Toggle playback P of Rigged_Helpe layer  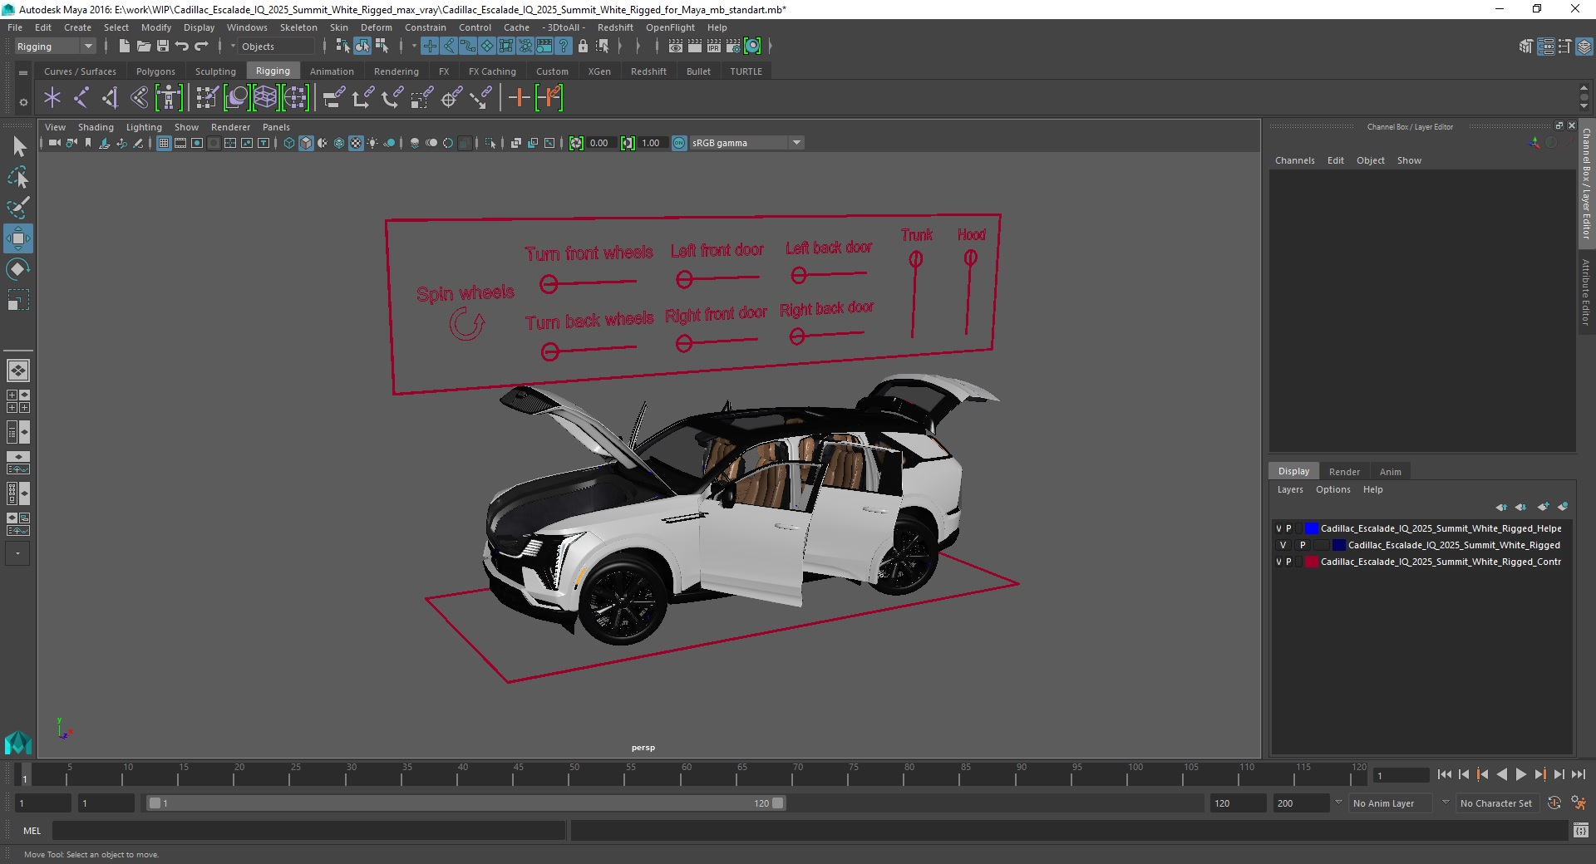click(x=1288, y=528)
